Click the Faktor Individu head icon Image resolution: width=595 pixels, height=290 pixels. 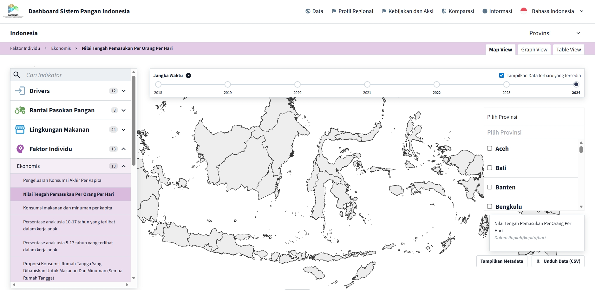click(x=20, y=149)
